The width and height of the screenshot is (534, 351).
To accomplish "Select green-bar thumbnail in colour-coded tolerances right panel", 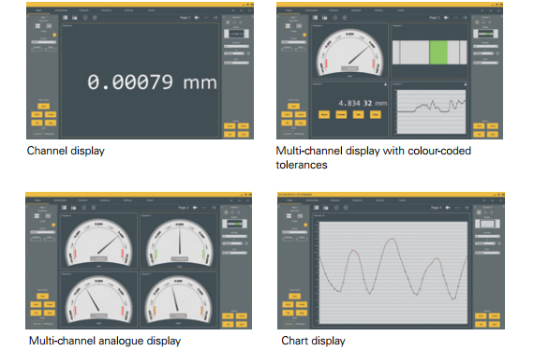I will [485, 34].
